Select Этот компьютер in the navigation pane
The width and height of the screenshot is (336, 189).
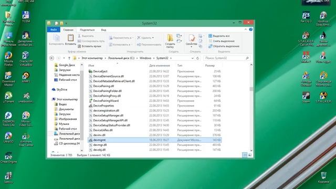[x=67, y=99]
